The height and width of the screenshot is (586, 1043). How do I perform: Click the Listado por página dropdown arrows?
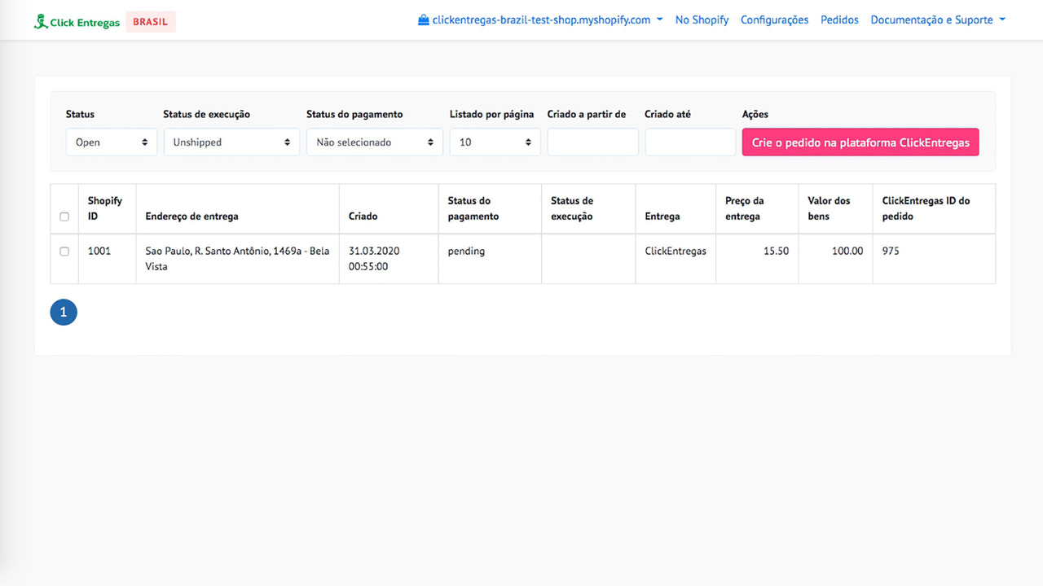click(x=529, y=142)
